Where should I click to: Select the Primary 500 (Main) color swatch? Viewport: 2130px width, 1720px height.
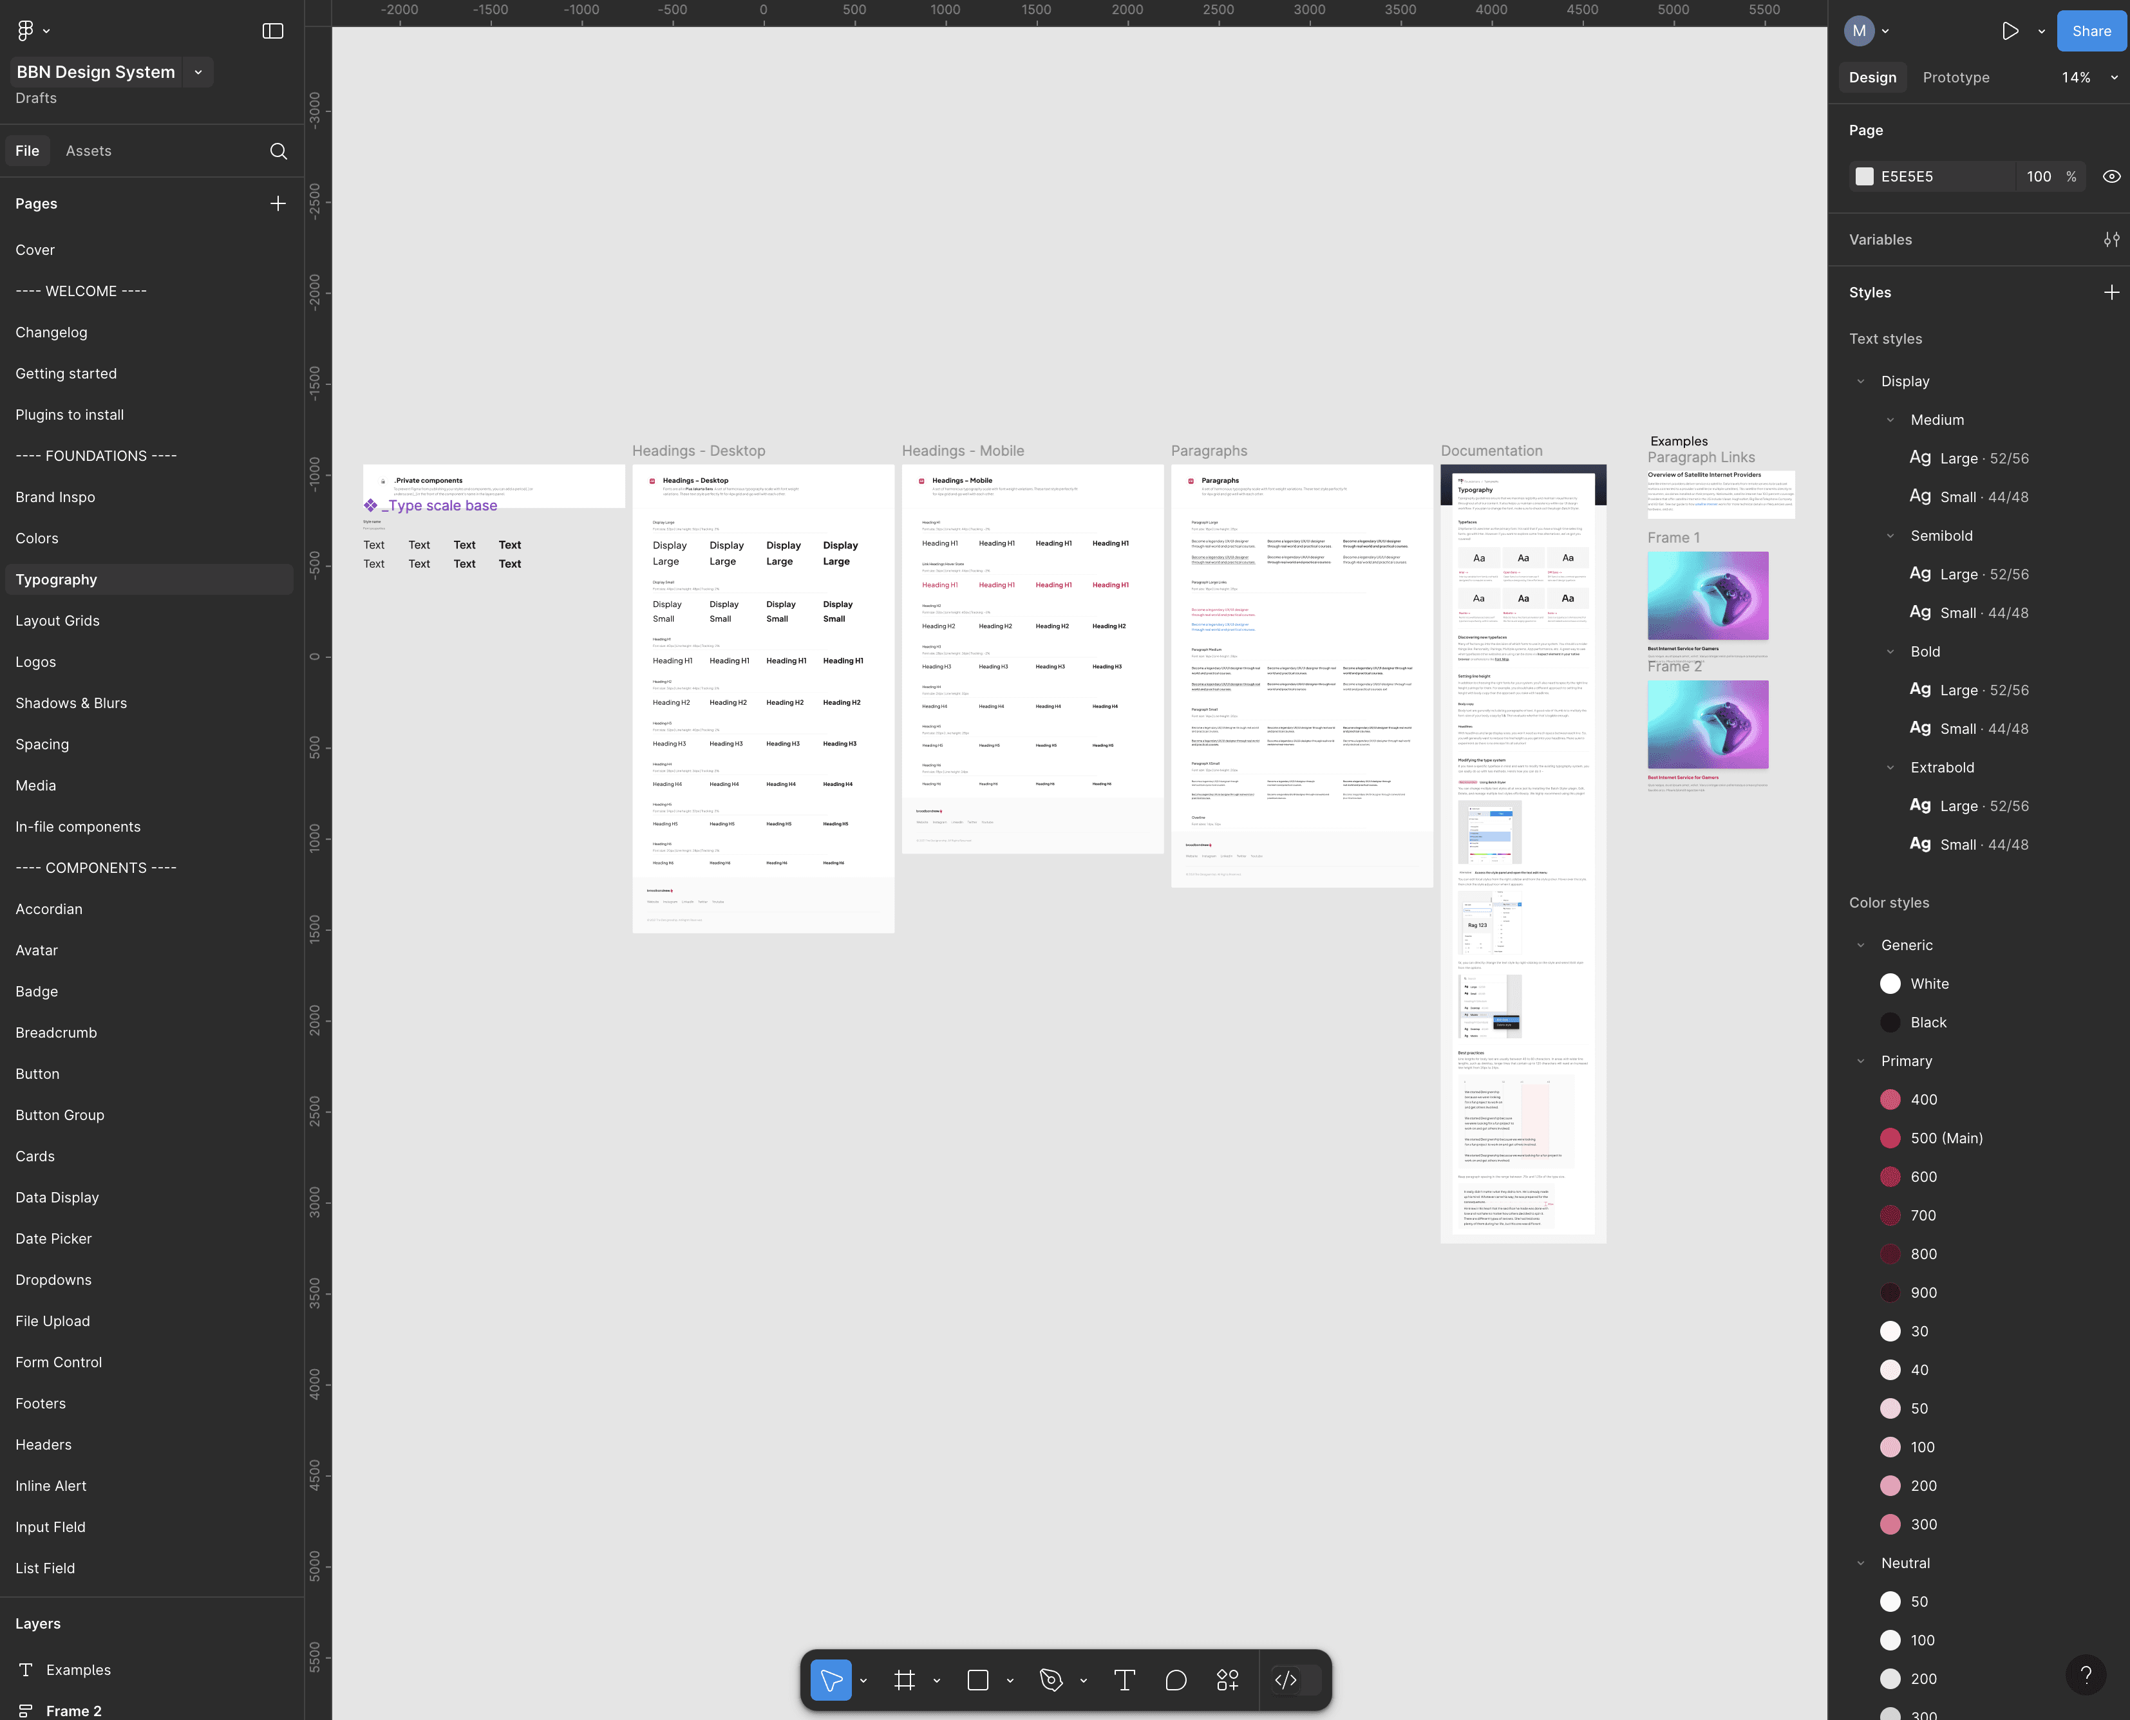pos(1890,1139)
